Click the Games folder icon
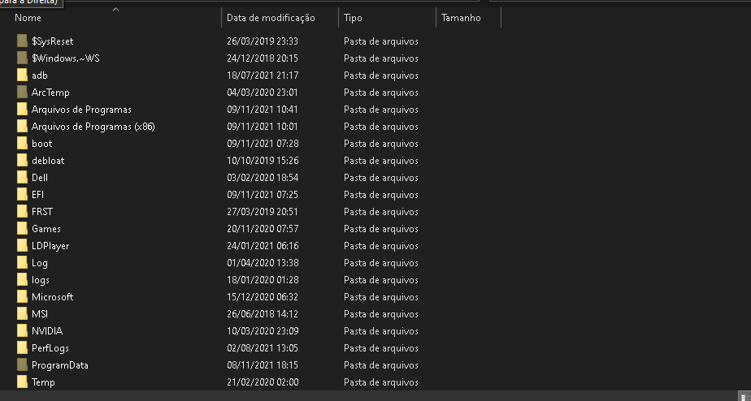This screenshot has width=751, height=401. 22,229
